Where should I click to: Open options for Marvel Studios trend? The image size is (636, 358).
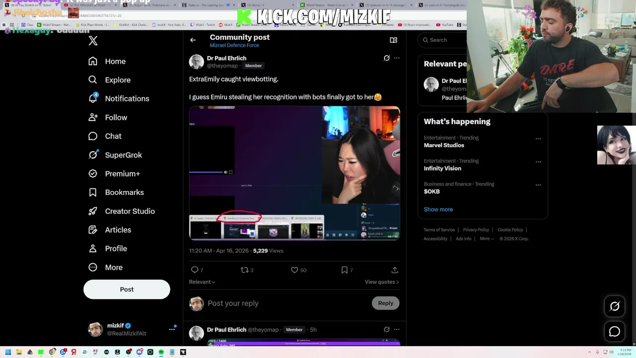click(x=538, y=139)
